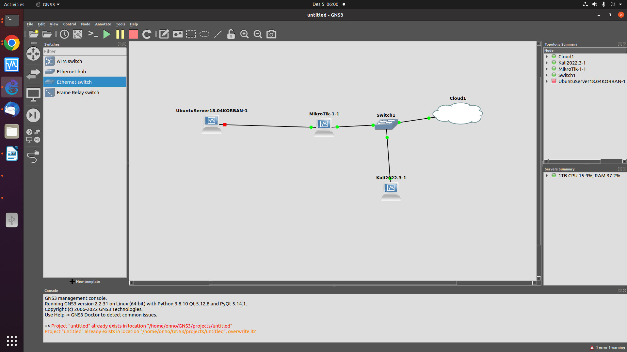Open the Add a link cable tool

click(x=33, y=157)
